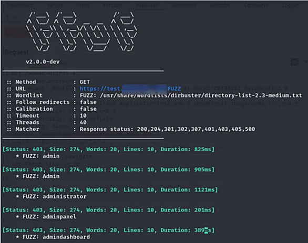Click the Calibration false value
Image resolution: width=308 pixels, height=243 pixels.
(88, 109)
